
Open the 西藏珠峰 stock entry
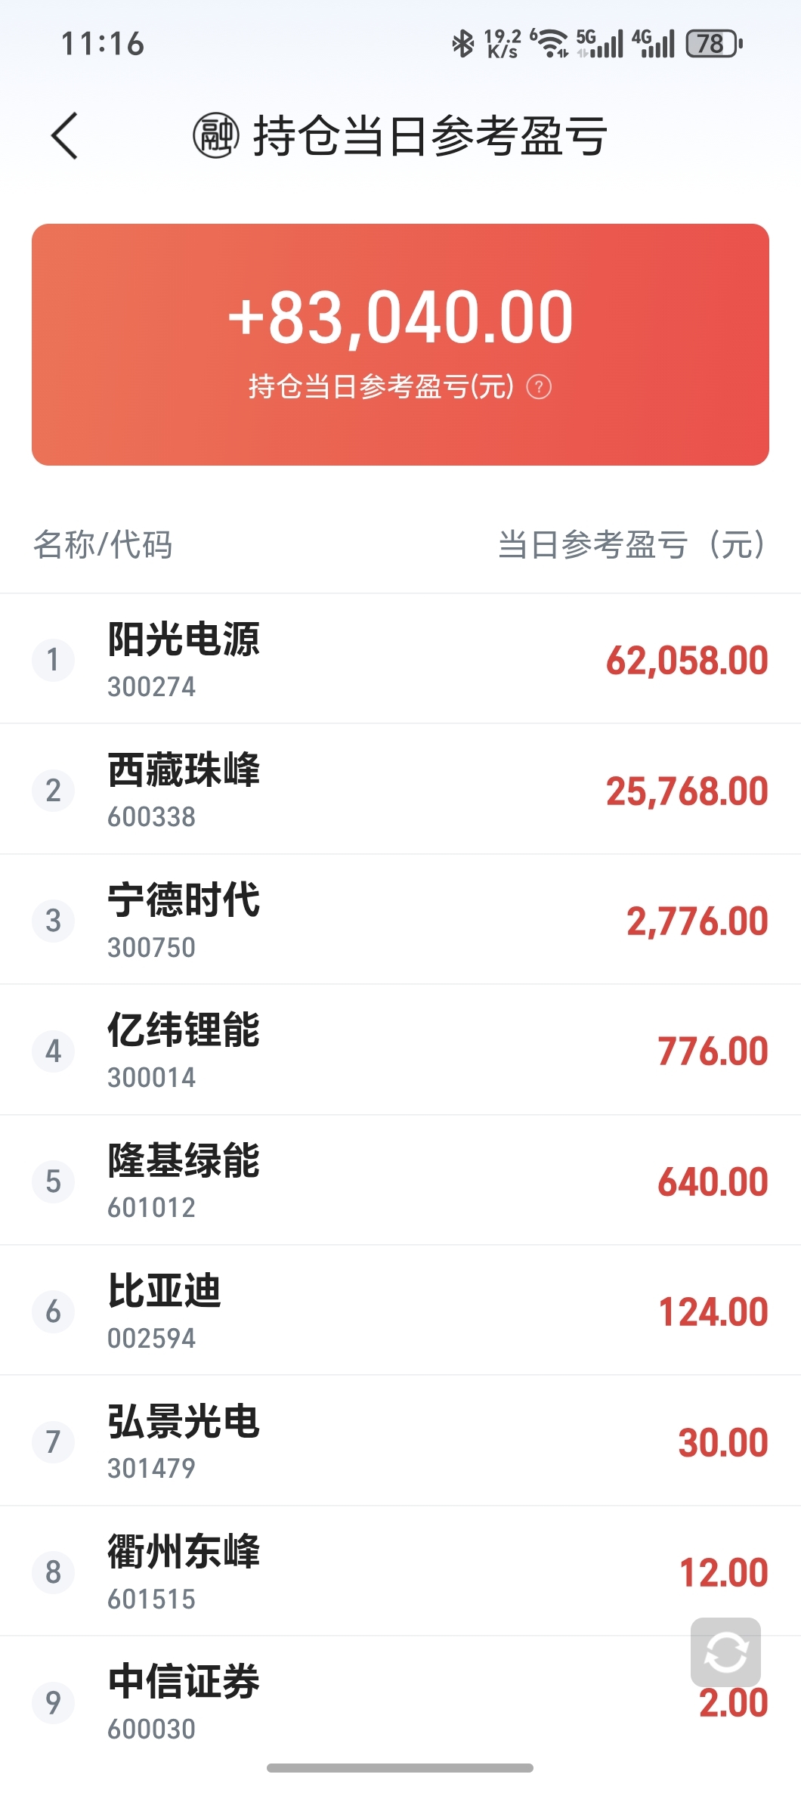point(400,790)
